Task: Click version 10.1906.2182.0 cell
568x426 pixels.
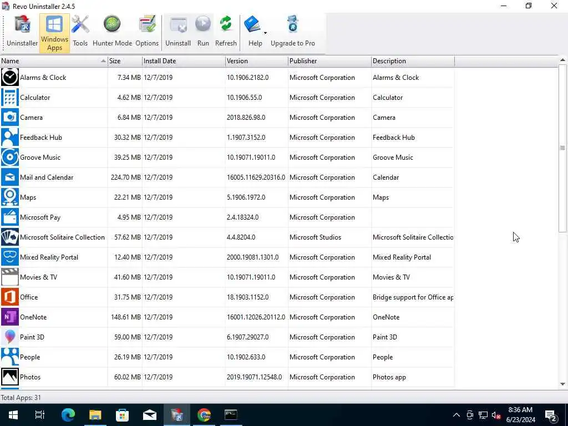Action: pos(248,78)
